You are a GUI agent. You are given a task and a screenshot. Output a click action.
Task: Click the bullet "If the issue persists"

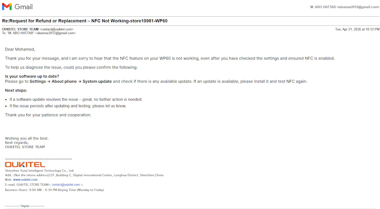point(68,106)
